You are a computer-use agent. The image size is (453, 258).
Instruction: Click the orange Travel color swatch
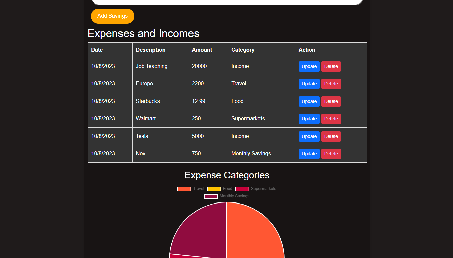tap(184, 189)
